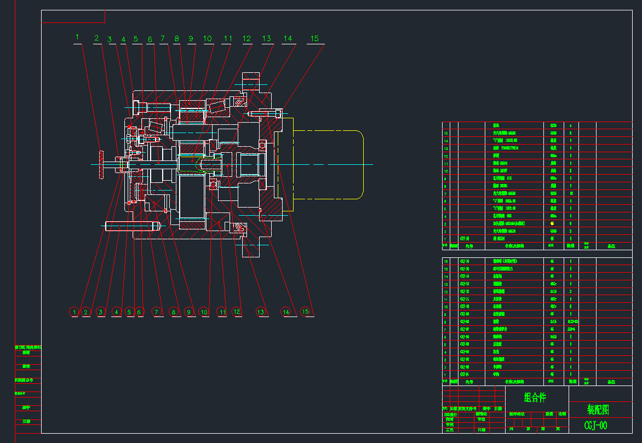Click circled balloon number 1 at bottom
The width and height of the screenshot is (642, 443).
click(x=74, y=312)
